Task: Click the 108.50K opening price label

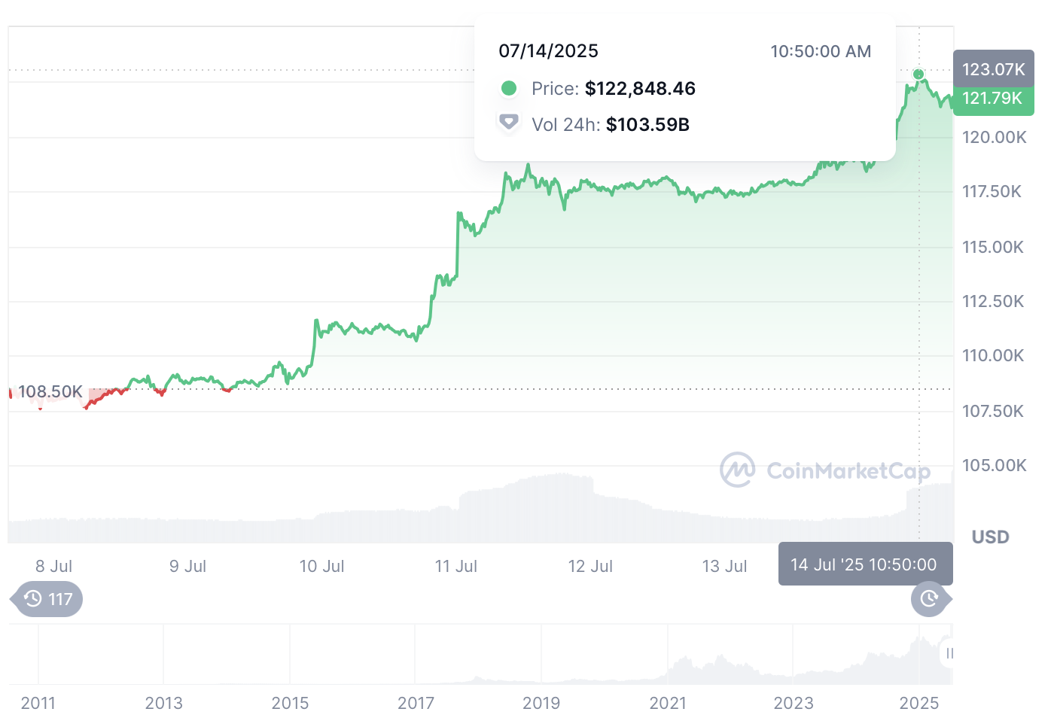Action: pyautogui.click(x=50, y=391)
